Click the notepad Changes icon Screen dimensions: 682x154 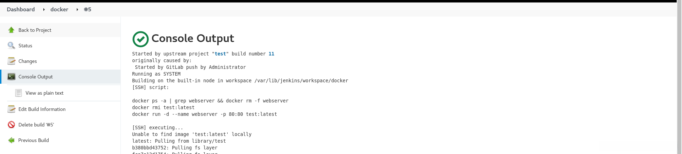[11, 61]
